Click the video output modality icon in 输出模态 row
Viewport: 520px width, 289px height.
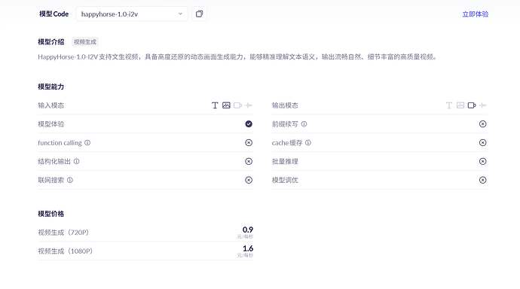click(x=472, y=105)
